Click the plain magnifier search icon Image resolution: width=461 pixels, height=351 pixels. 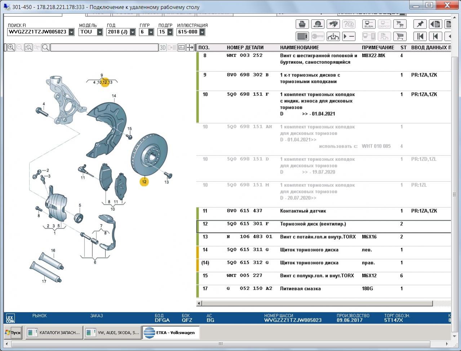46,48
